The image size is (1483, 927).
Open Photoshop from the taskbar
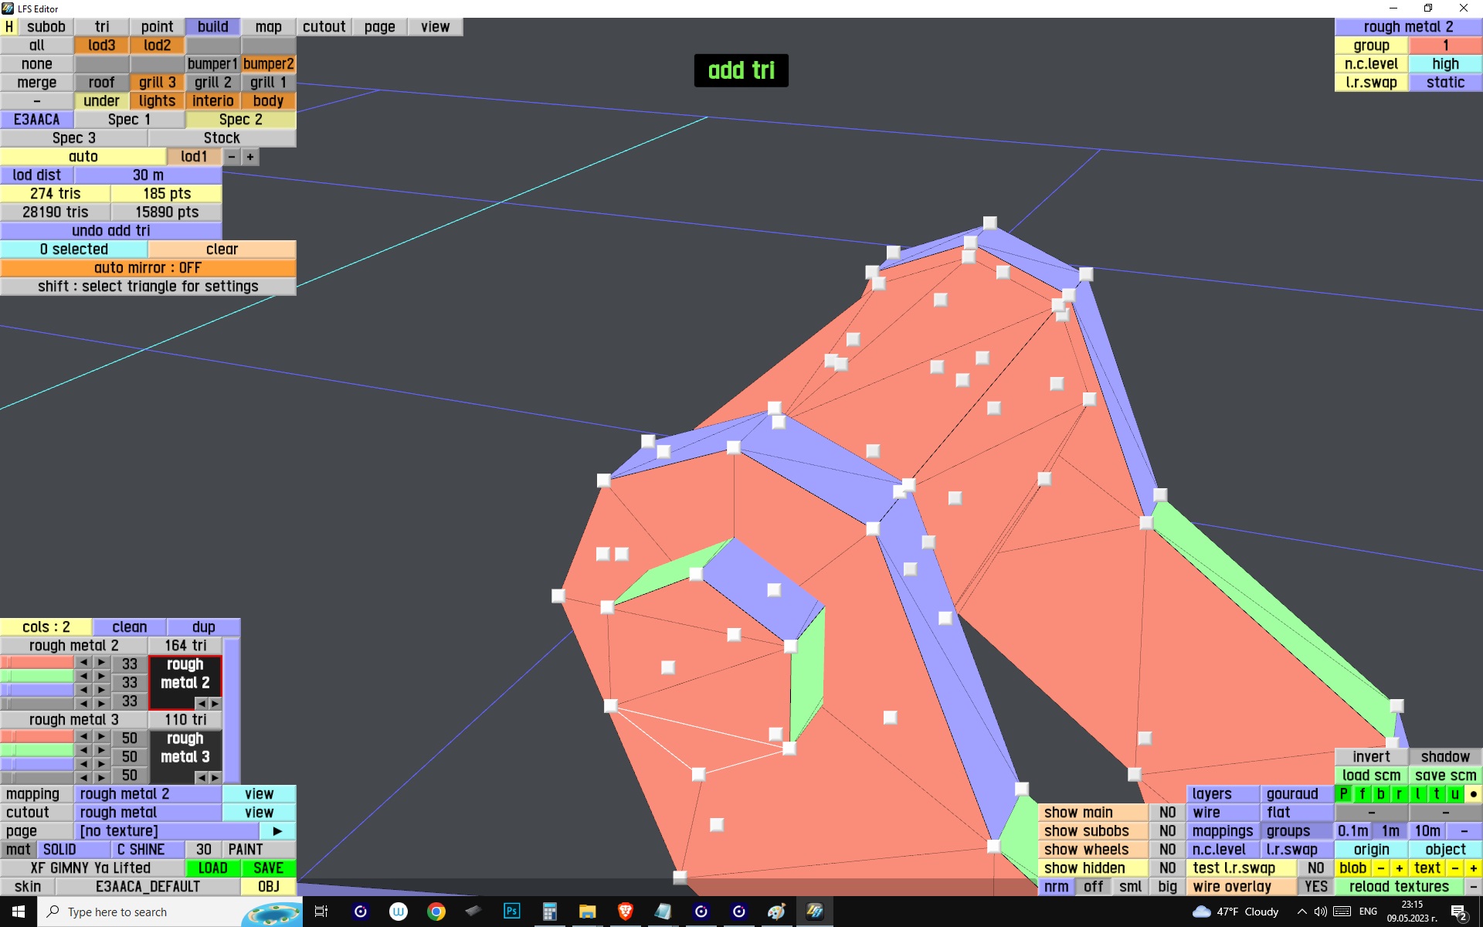click(x=511, y=912)
